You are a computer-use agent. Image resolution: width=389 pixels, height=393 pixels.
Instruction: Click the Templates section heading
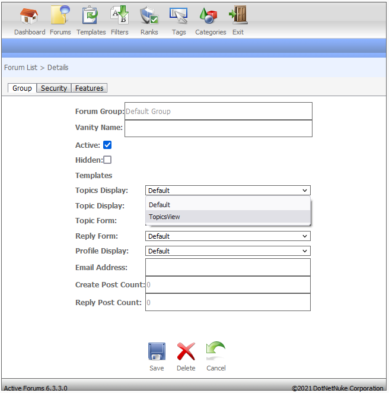(94, 176)
